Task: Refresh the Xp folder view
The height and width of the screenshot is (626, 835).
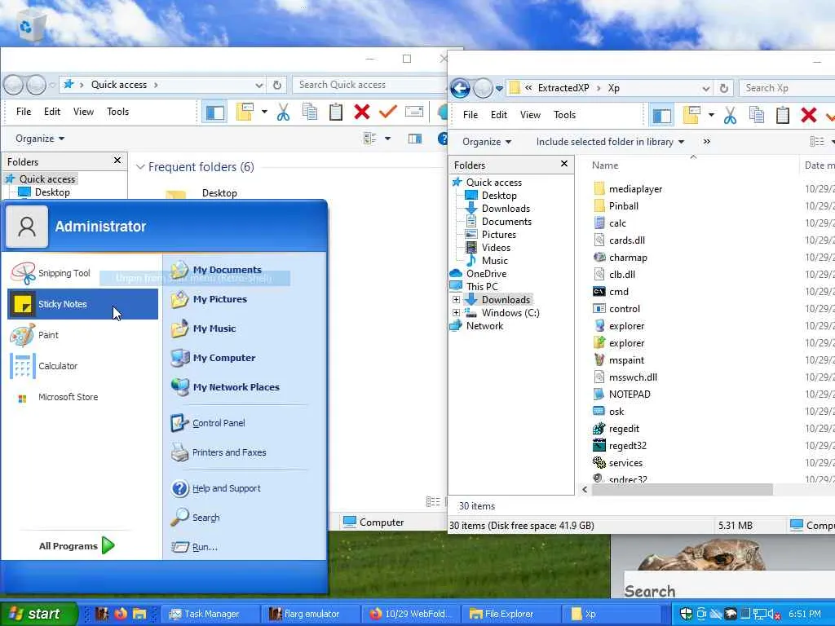Action: [724, 88]
